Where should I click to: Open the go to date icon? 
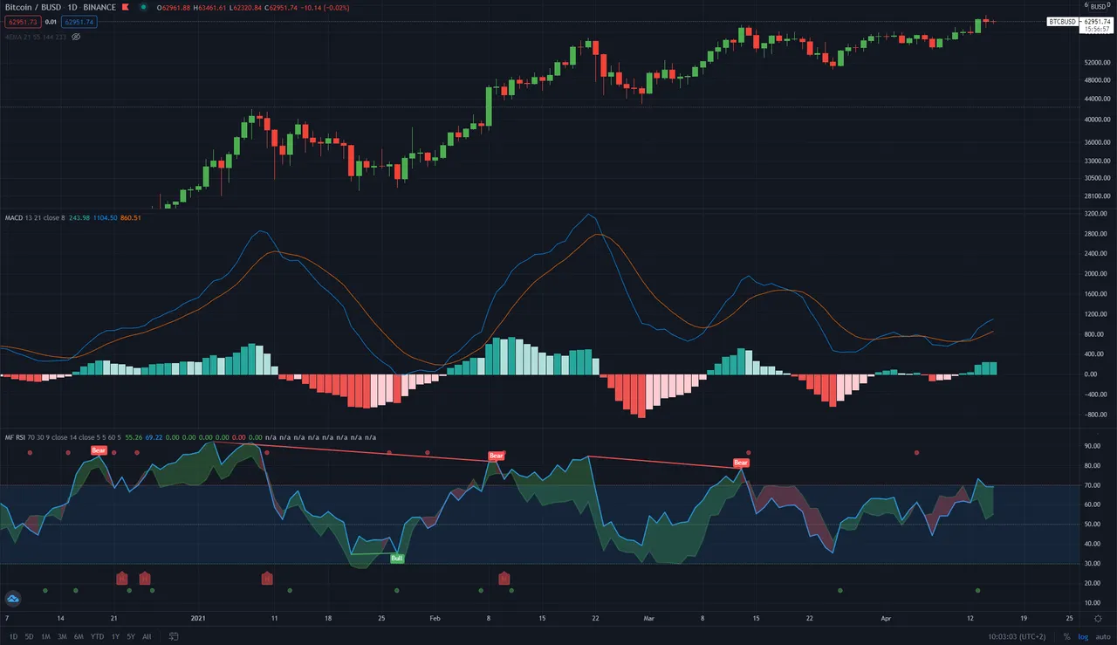tap(172, 636)
